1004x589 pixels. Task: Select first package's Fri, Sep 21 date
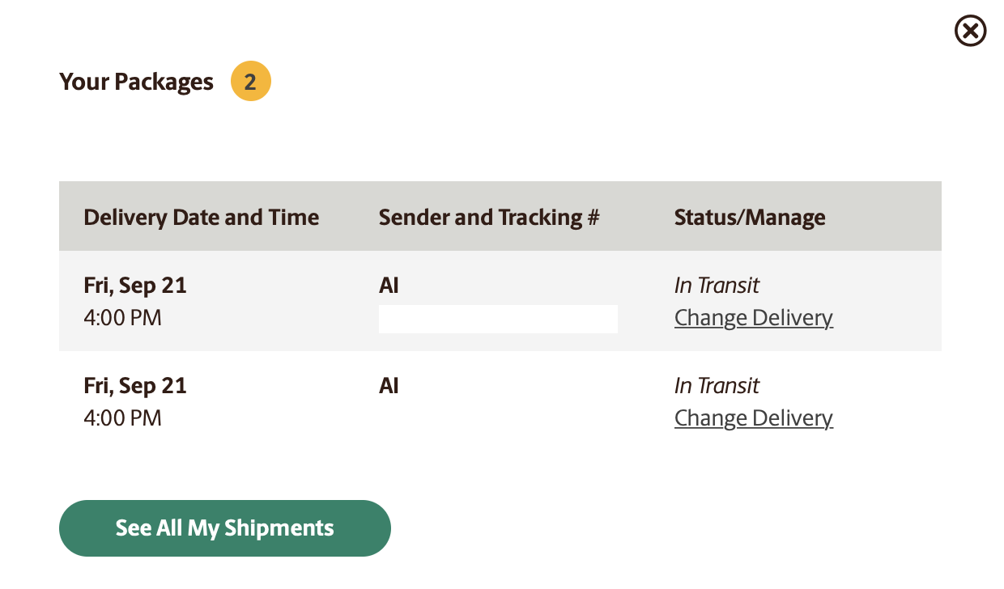[135, 285]
